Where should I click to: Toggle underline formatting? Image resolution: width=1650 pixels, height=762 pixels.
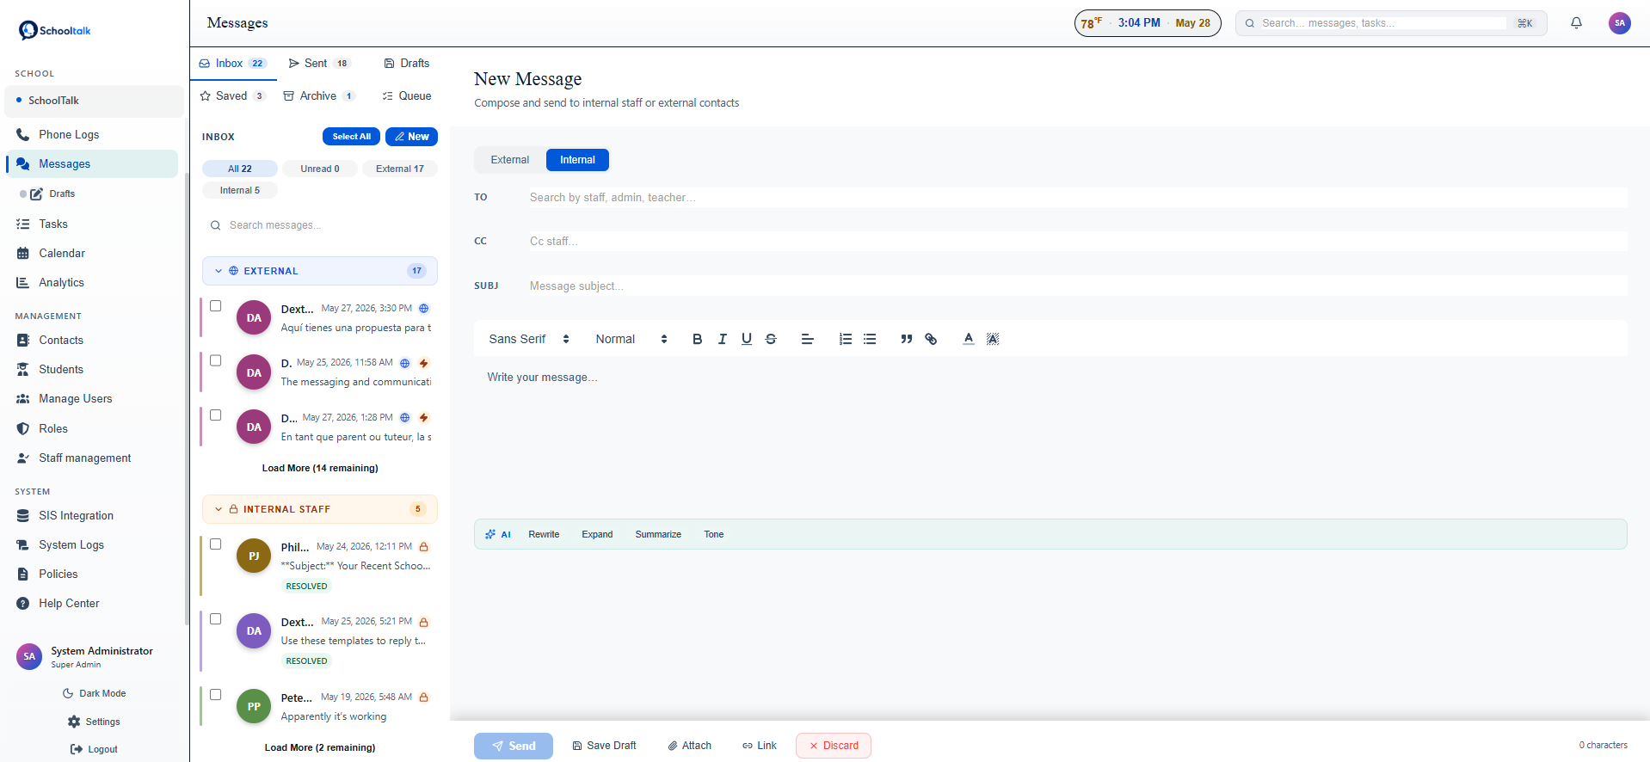tap(747, 339)
